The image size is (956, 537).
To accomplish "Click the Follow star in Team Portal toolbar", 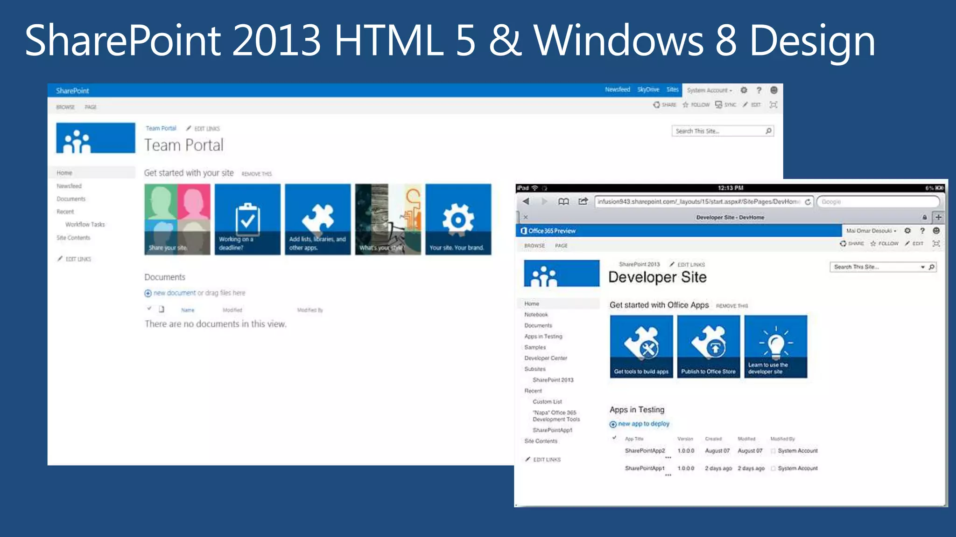I will coord(686,104).
